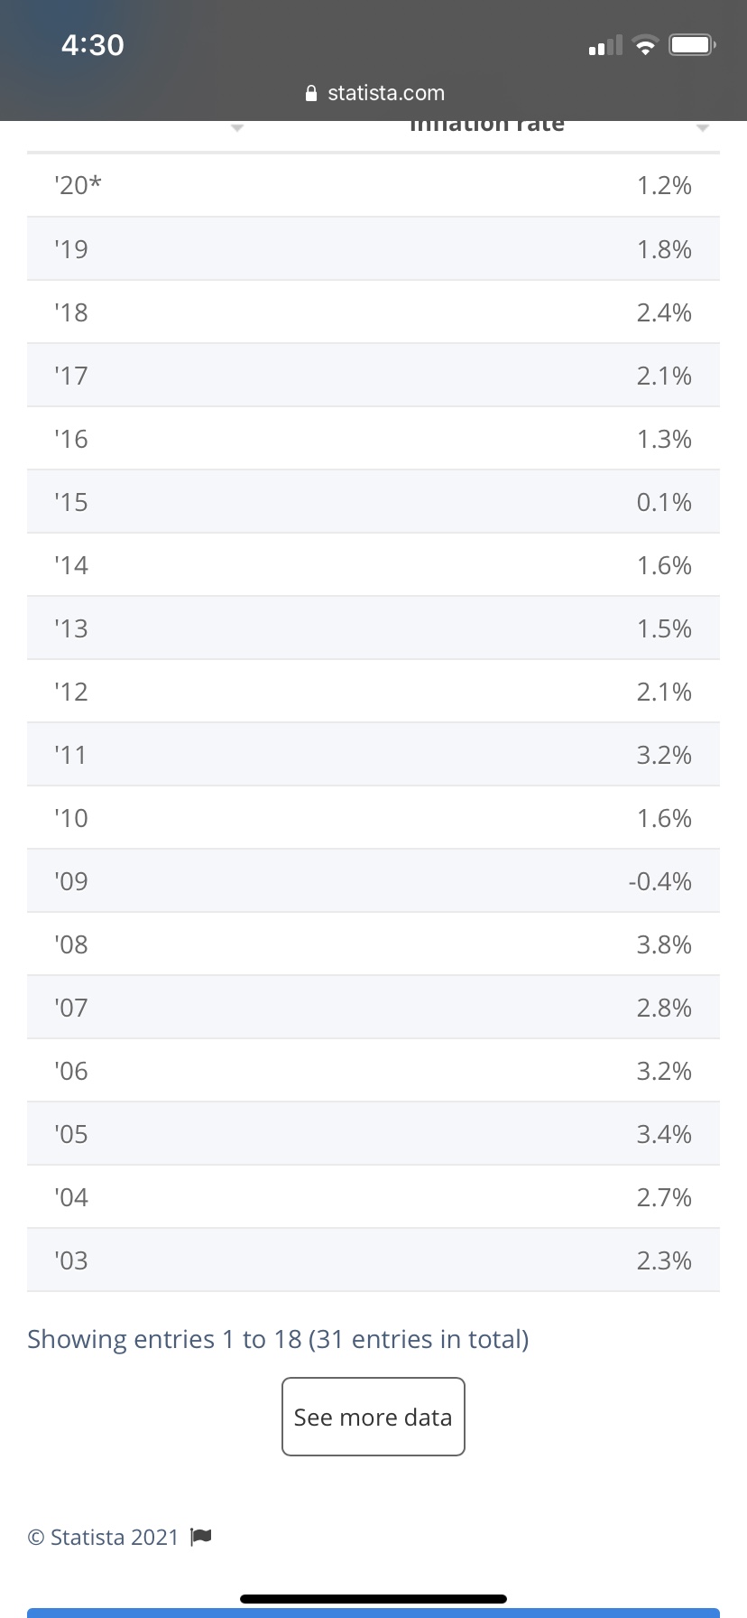This screenshot has height=1618, width=747.
Task: Tap the Showing entries 1 to 18 text
Action: 278,1339
